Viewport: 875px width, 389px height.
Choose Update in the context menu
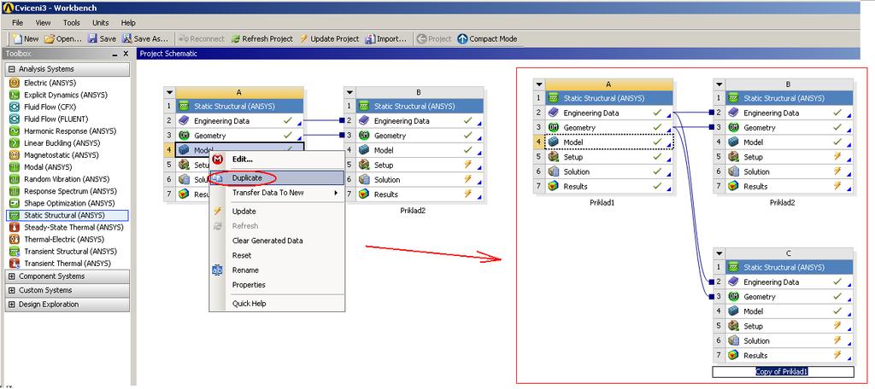[x=277, y=212]
